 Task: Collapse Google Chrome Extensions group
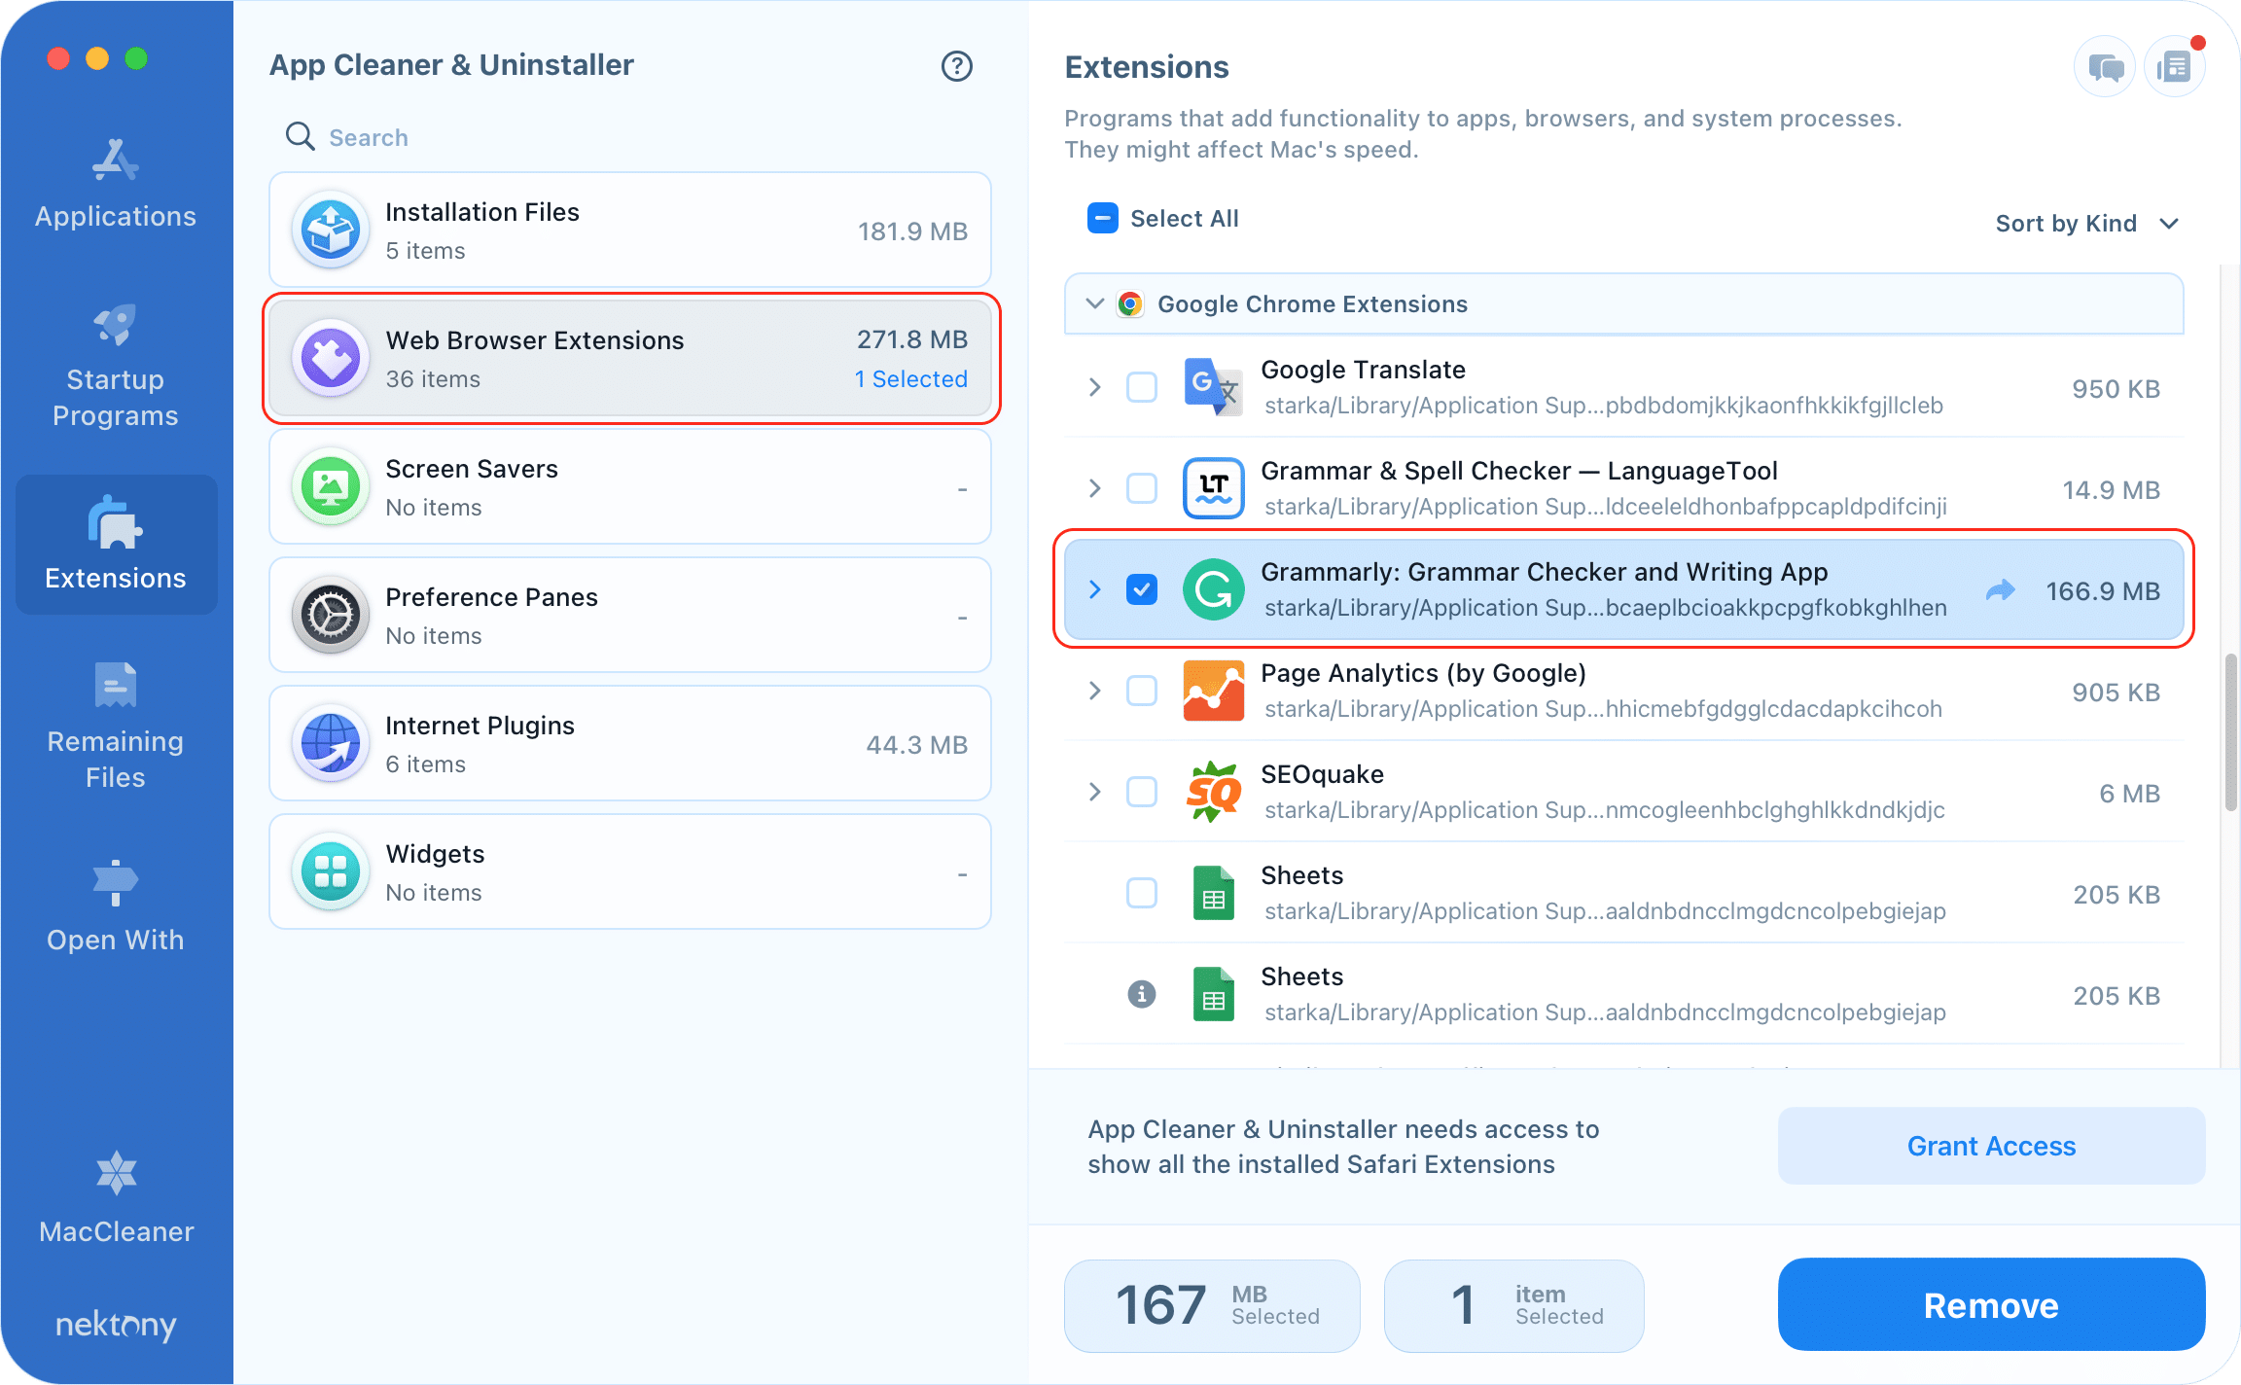1093,302
